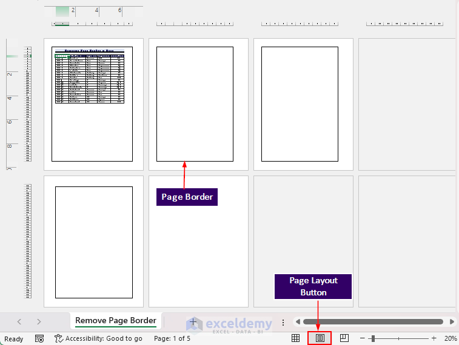Click the horizontal scrollbar right arrow

click(x=452, y=321)
